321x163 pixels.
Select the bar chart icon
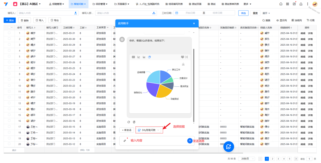point(144,57)
